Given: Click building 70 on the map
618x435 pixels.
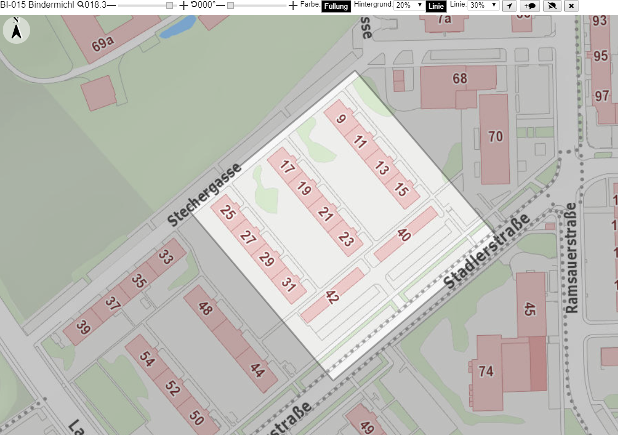Looking at the screenshot, I should click(x=495, y=137).
